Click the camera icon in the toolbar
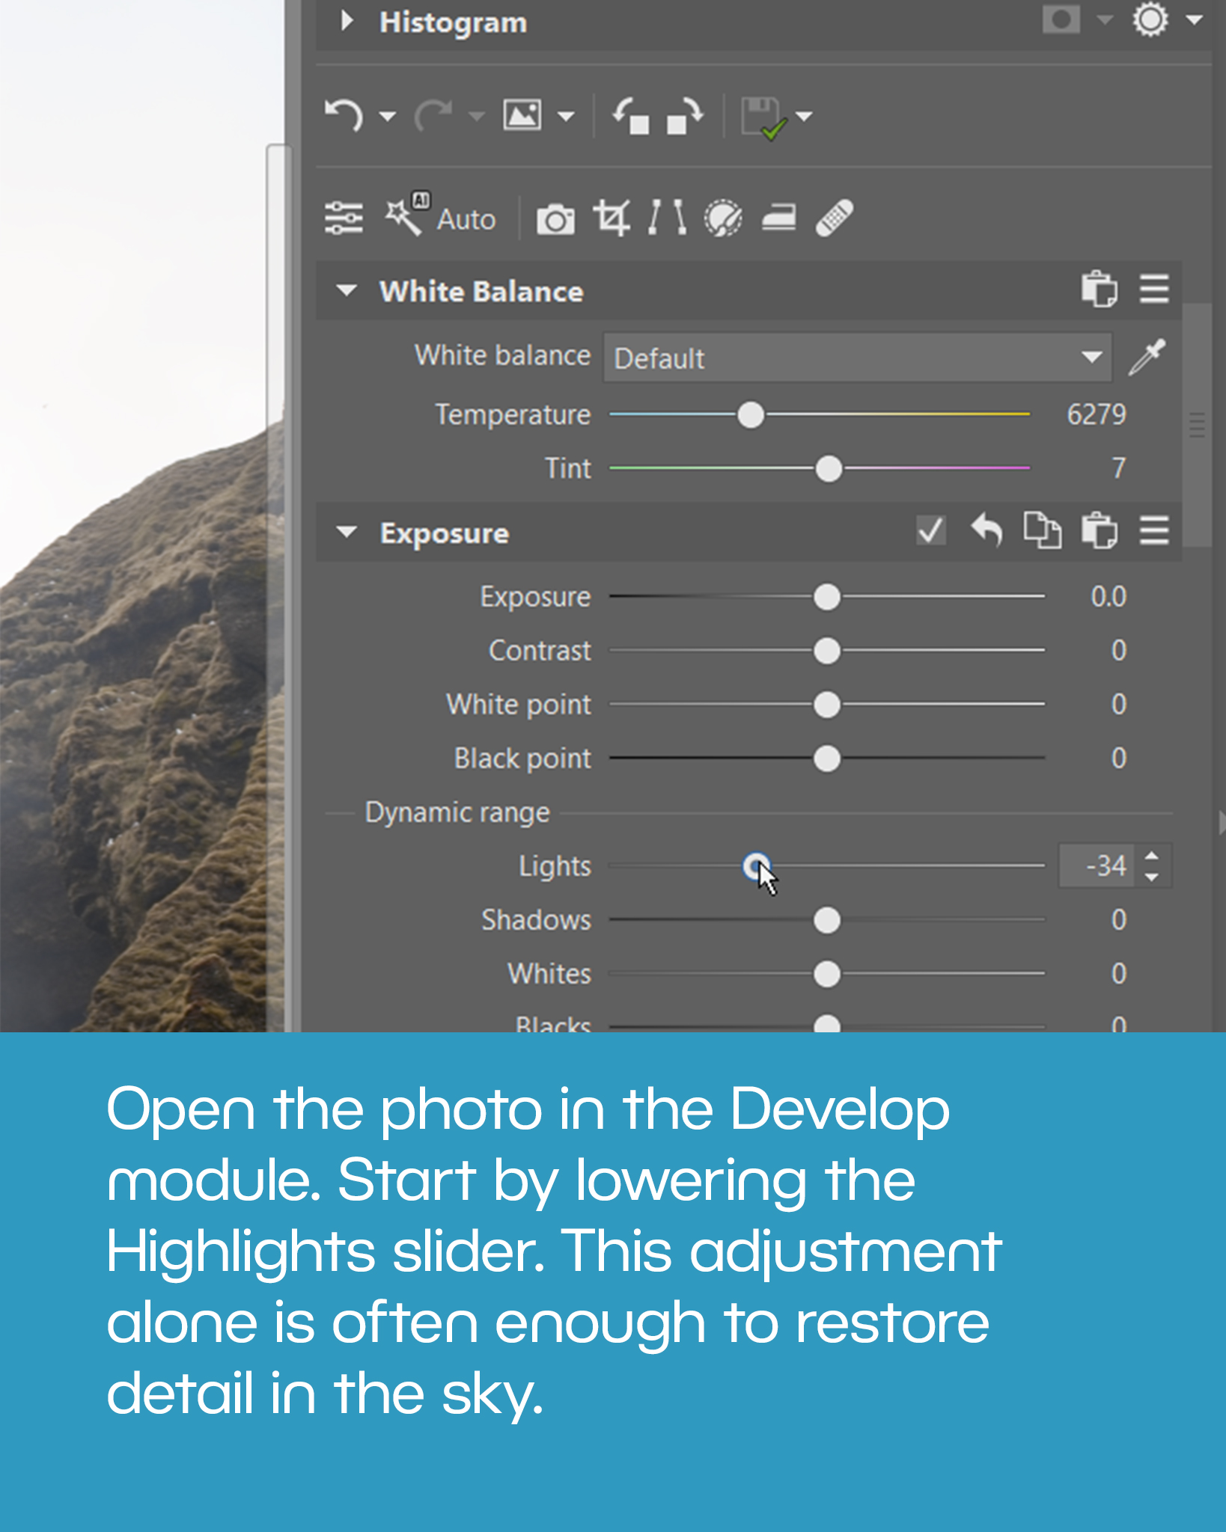1226x1532 pixels. pos(555,219)
